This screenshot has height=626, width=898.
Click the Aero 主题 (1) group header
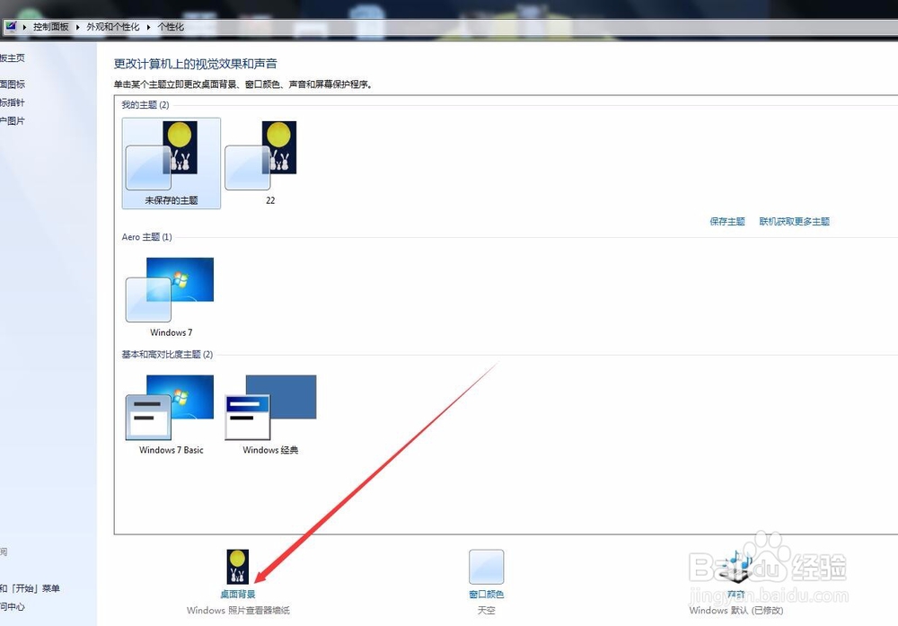click(146, 237)
